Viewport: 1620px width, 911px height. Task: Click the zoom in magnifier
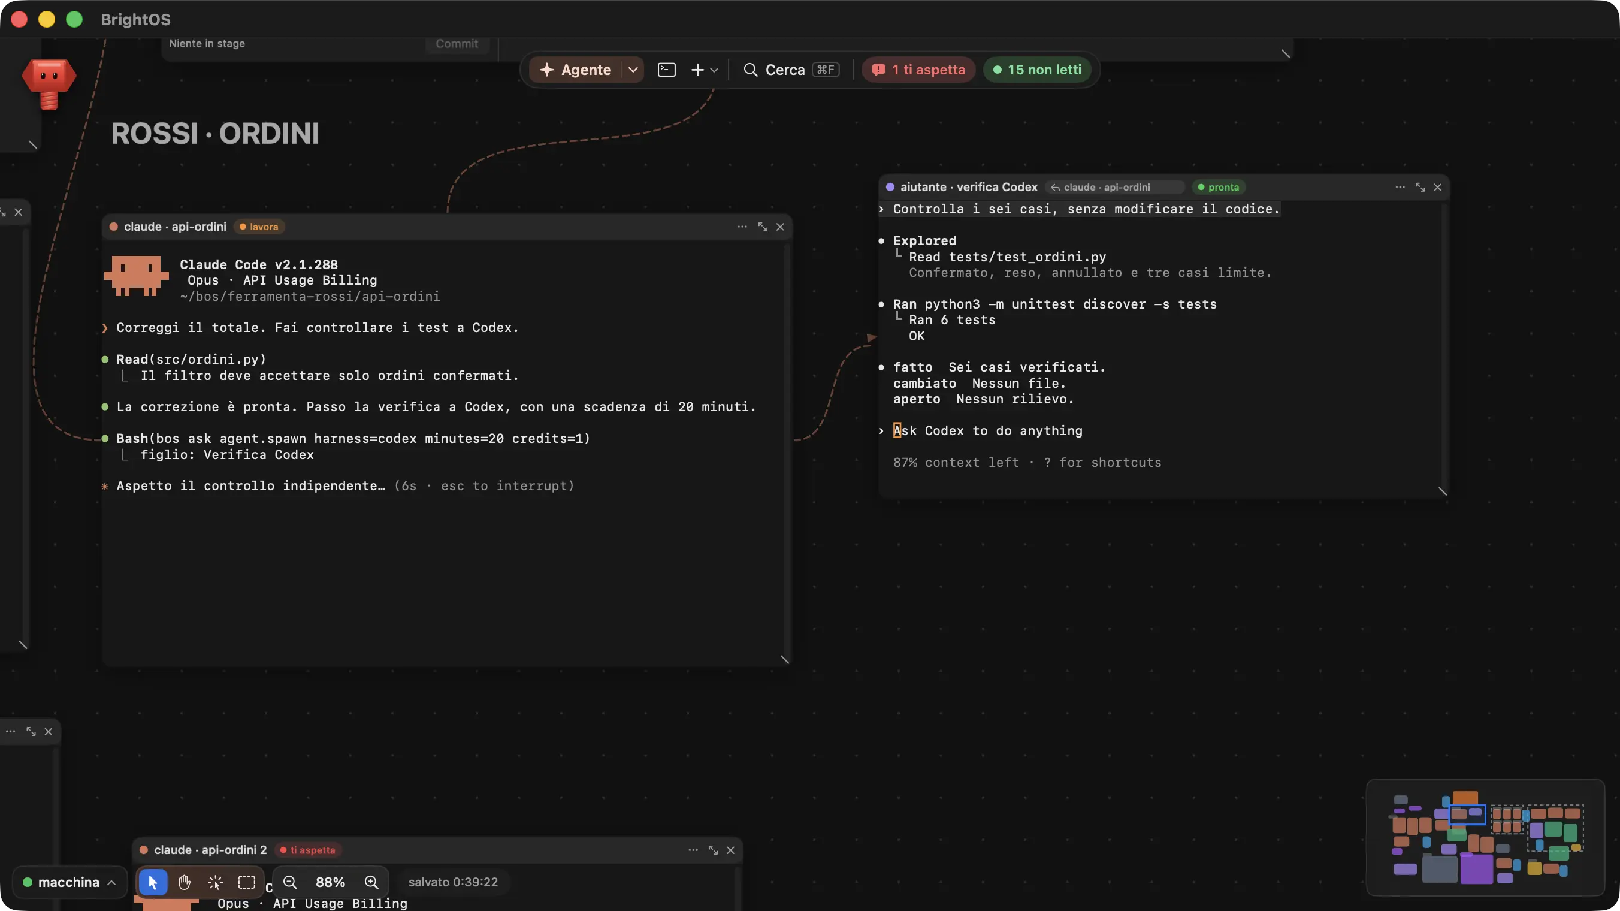[371, 882]
